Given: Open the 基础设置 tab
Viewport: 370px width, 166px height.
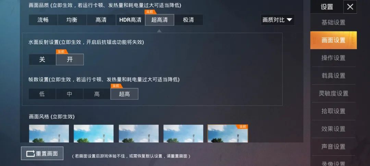Looking at the screenshot, I should coord(333,23).
